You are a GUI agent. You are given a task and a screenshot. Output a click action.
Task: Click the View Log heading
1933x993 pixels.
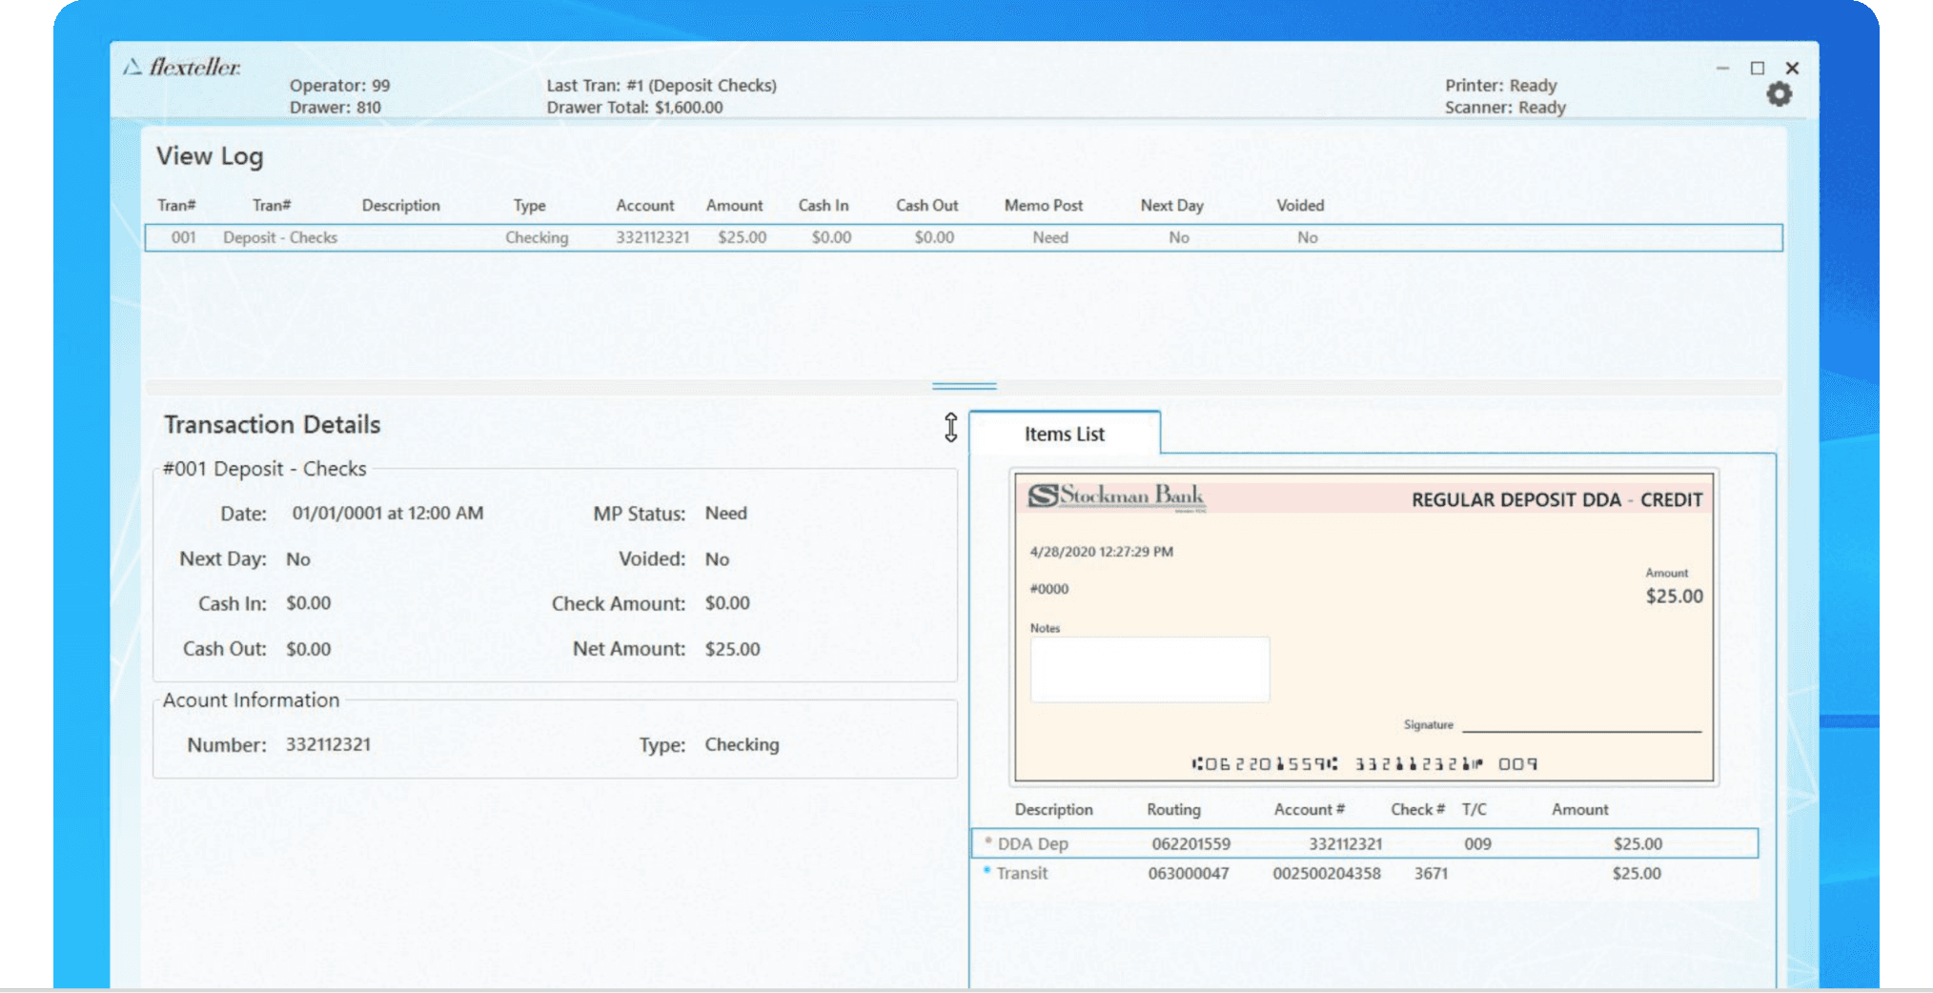coord(210,156)
